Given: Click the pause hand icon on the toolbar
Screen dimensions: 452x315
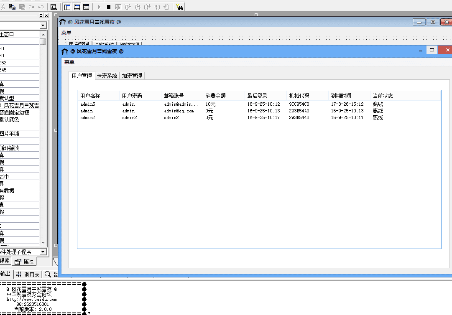Looking at the screenshot, I should 166,6.
